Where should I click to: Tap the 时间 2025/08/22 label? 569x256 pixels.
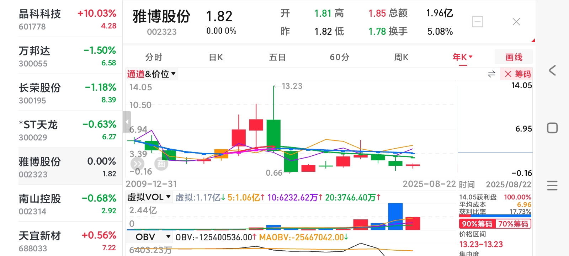pyautogui.click(x=495, y=185)
